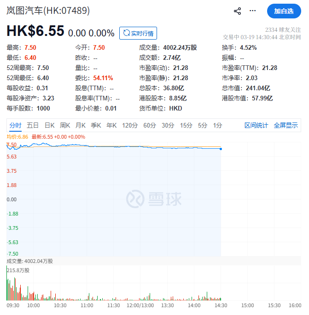Select the 30分 interval tab
Image resolution: width=309 pixels, height=315 pixels.
[x=168, y=125]
